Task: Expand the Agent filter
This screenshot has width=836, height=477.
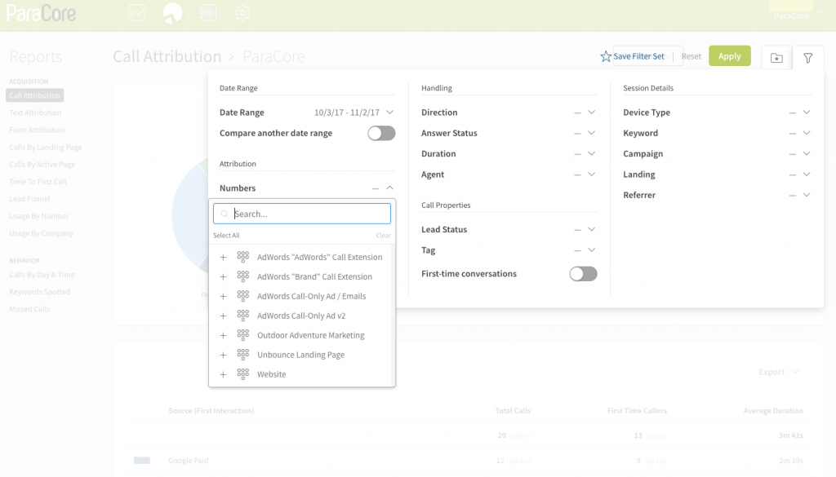Action: (x=591, y=174)
